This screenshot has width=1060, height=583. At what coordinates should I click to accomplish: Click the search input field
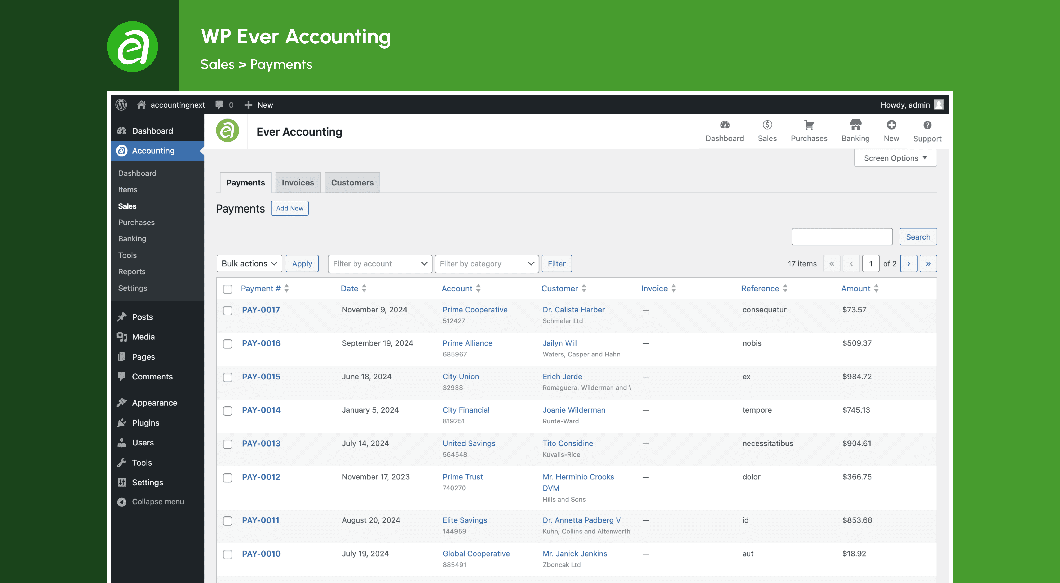point(841,236)
